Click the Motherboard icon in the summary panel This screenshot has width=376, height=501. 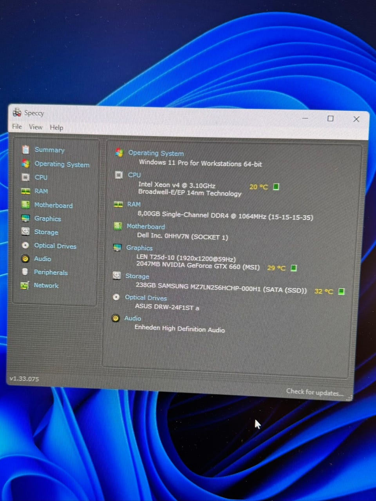[117, 226]
